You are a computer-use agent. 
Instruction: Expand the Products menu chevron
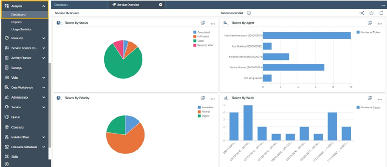click(x=44, y=38)
